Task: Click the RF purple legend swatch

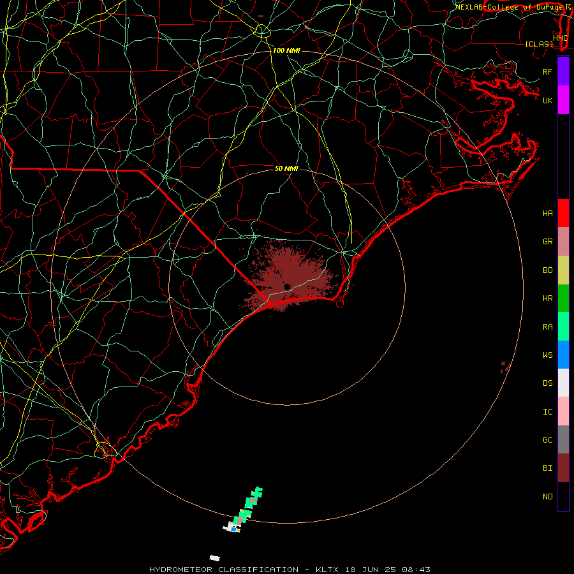Action: [x=563, y=71]
